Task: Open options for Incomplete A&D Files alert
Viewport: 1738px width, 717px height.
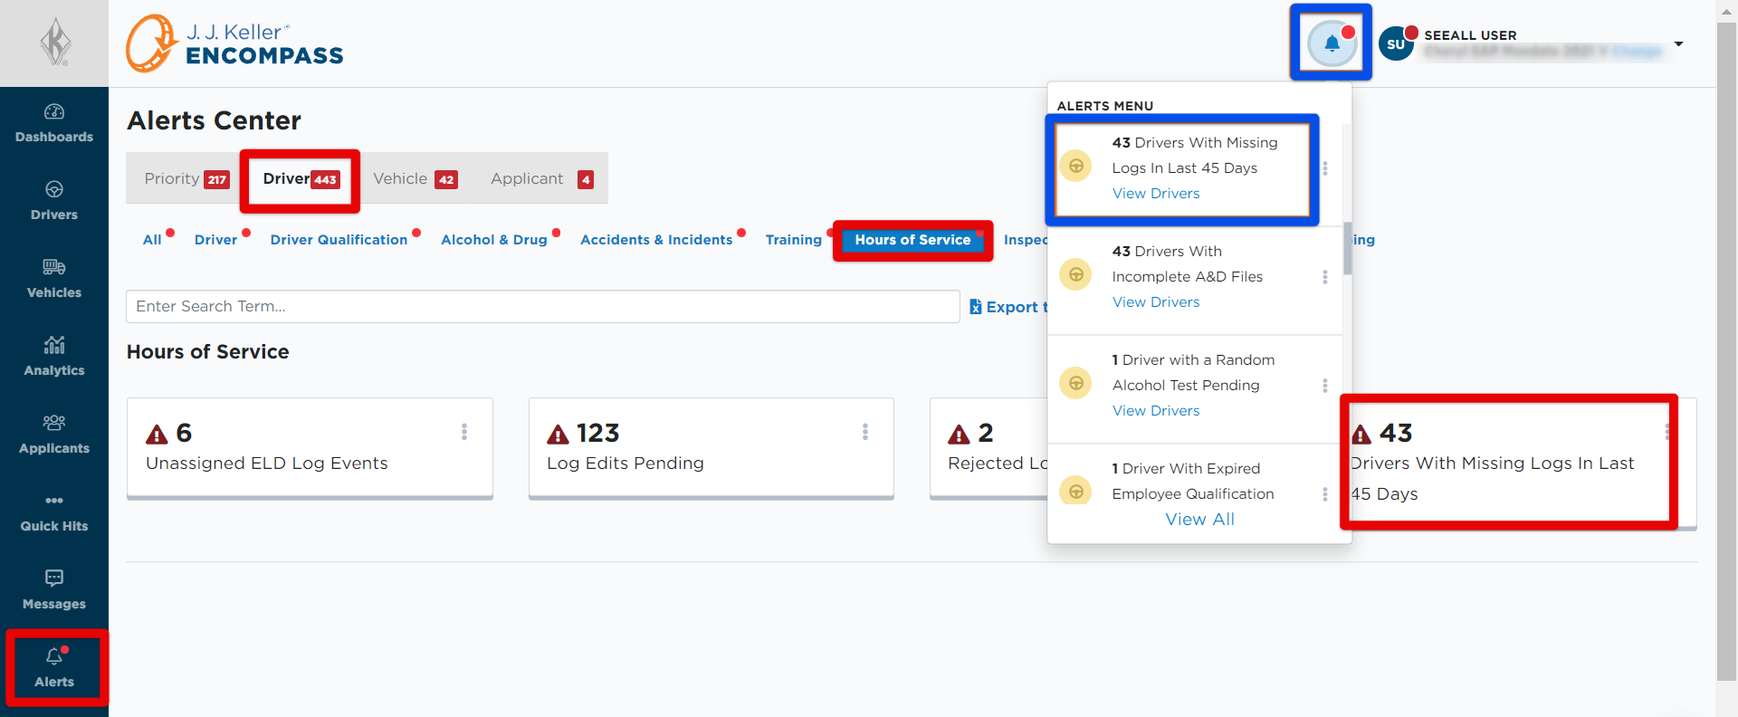Action: [1325, 277]
